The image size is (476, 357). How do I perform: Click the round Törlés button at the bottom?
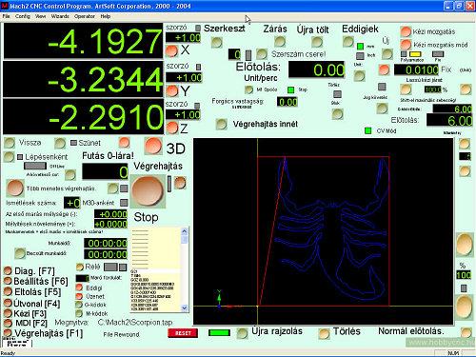point(324,333)
